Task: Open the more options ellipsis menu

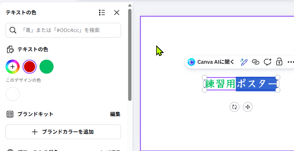Action: 291,62
